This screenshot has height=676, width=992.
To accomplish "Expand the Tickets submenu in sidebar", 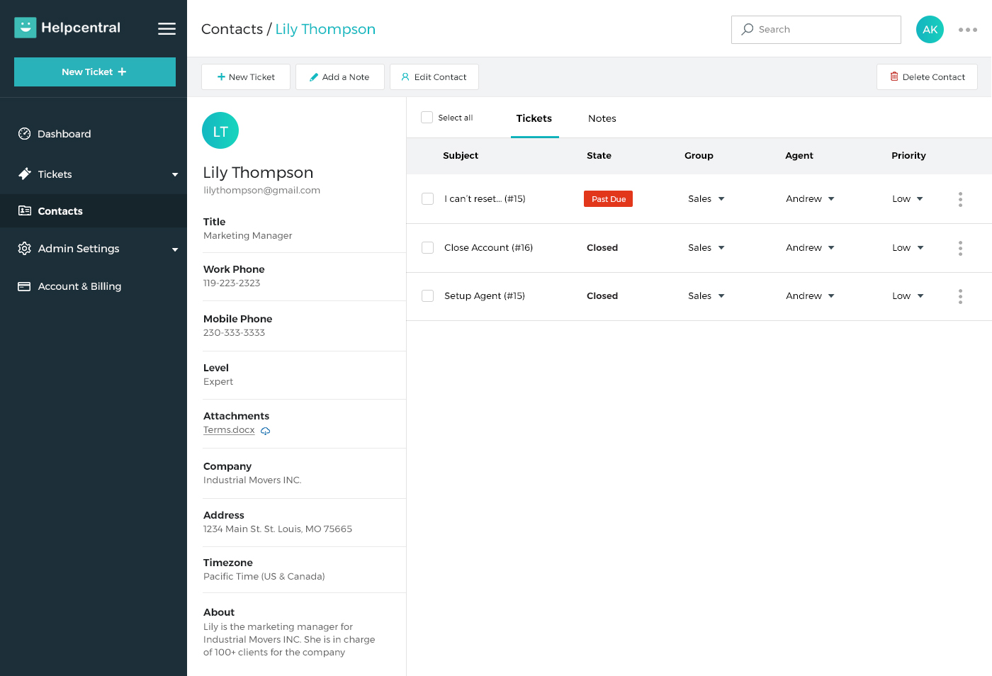I will click(174, 174).
